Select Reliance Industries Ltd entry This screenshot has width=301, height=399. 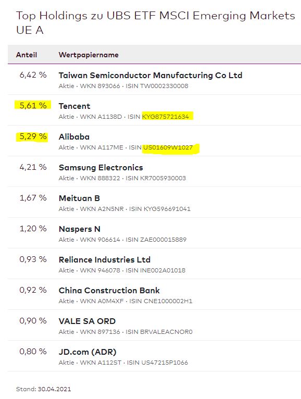[x=105, y=260]
